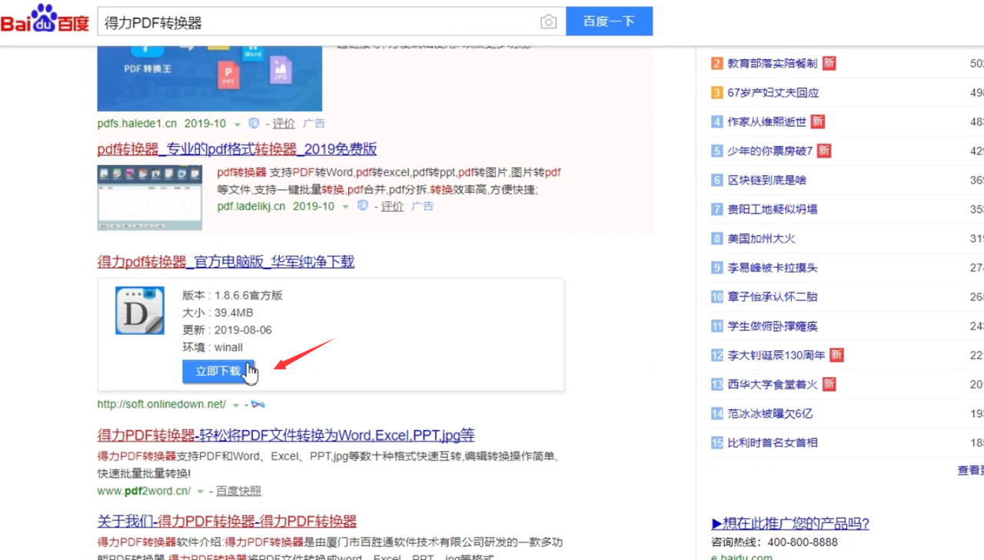This screenshot has height=560, width=984.
Task: Expand dropdown arrow next to pdf.ladelikj.cn
Action: click(x=345, y=207)
